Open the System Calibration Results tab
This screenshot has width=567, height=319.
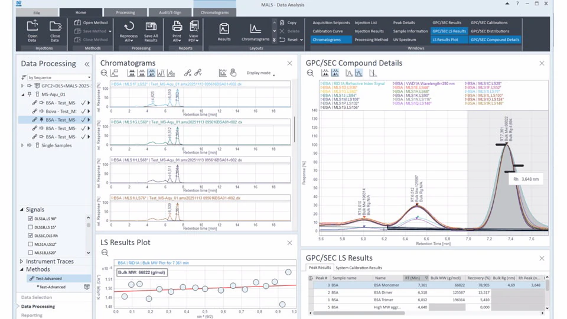pyautogui.click(x=359, y=268)
